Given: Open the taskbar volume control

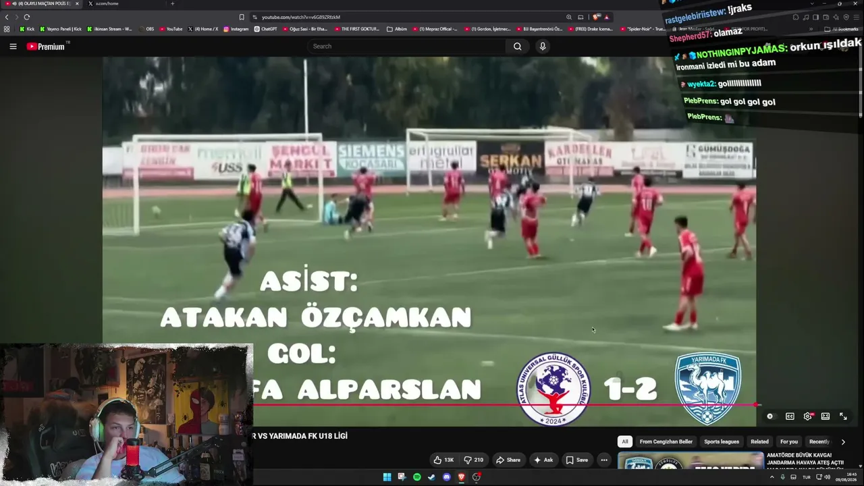Looking at the screenshot, I should click(827, 477).
